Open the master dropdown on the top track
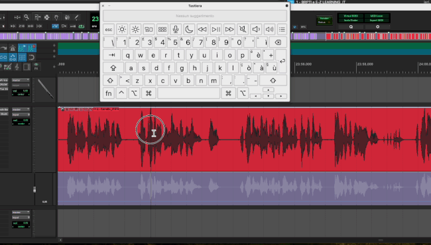Screen dimensions: 431x245 (21, 80)
